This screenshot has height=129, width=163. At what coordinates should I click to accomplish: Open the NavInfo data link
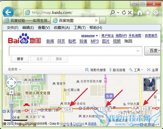pyautogui.click(x=65, y=123)
